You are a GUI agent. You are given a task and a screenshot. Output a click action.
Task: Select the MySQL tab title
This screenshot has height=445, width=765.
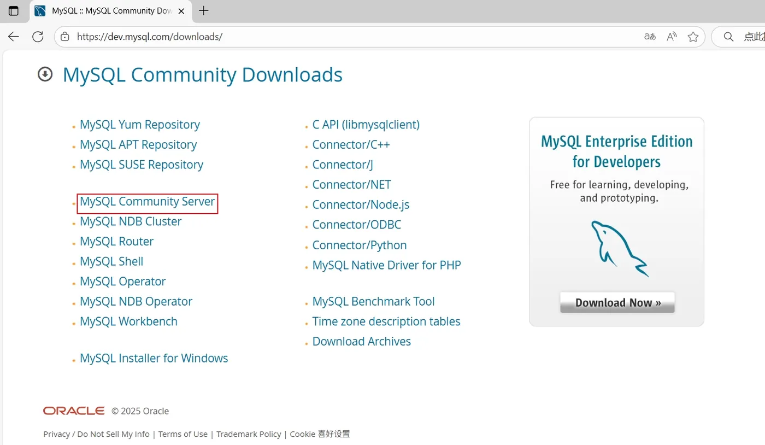pyautogui.click(x=112, y=11)
